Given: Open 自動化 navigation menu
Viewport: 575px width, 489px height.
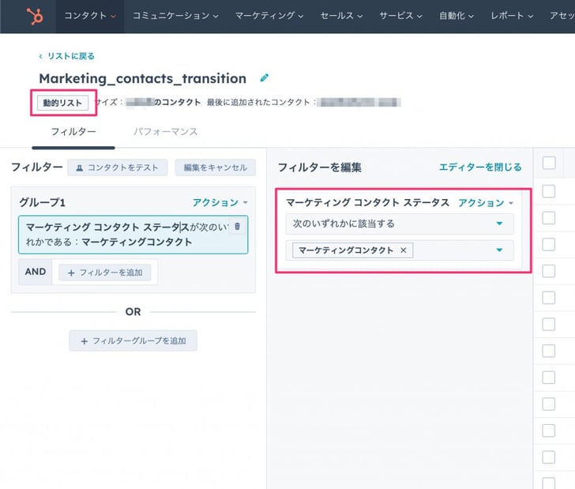Looking at the screenshot, I should tap(457, 16).
